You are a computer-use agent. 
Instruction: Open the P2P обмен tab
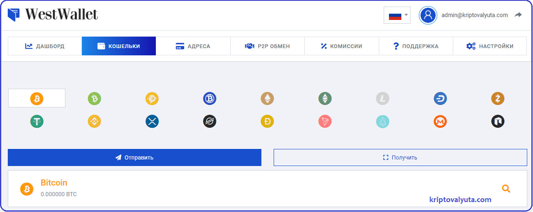(267, 46)
